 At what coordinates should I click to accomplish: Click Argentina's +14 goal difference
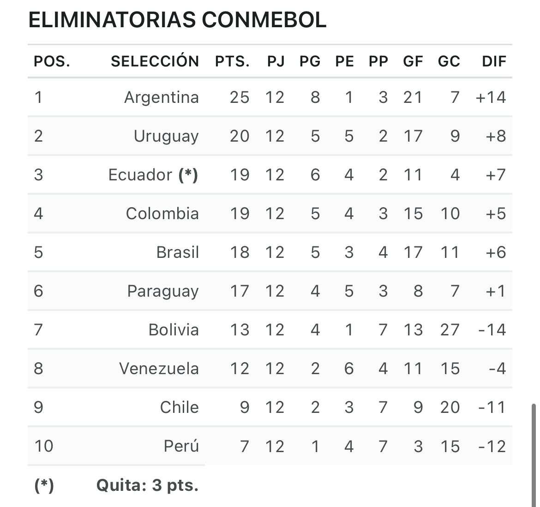click(491, 97)
